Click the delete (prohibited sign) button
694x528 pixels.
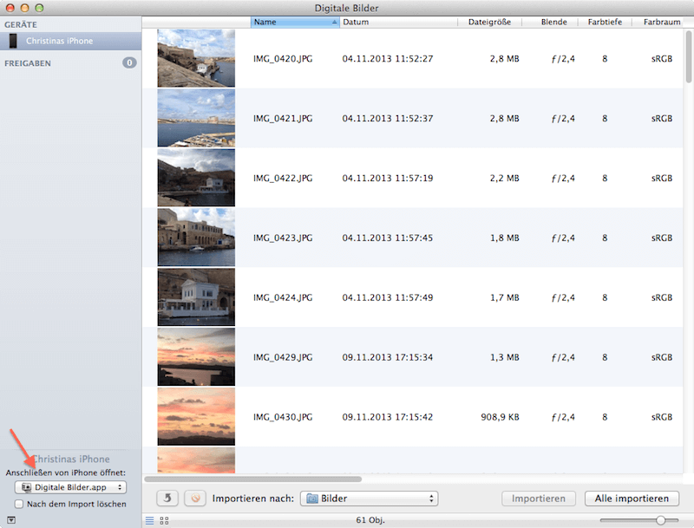pyautogui.click(x=196, y=499)
